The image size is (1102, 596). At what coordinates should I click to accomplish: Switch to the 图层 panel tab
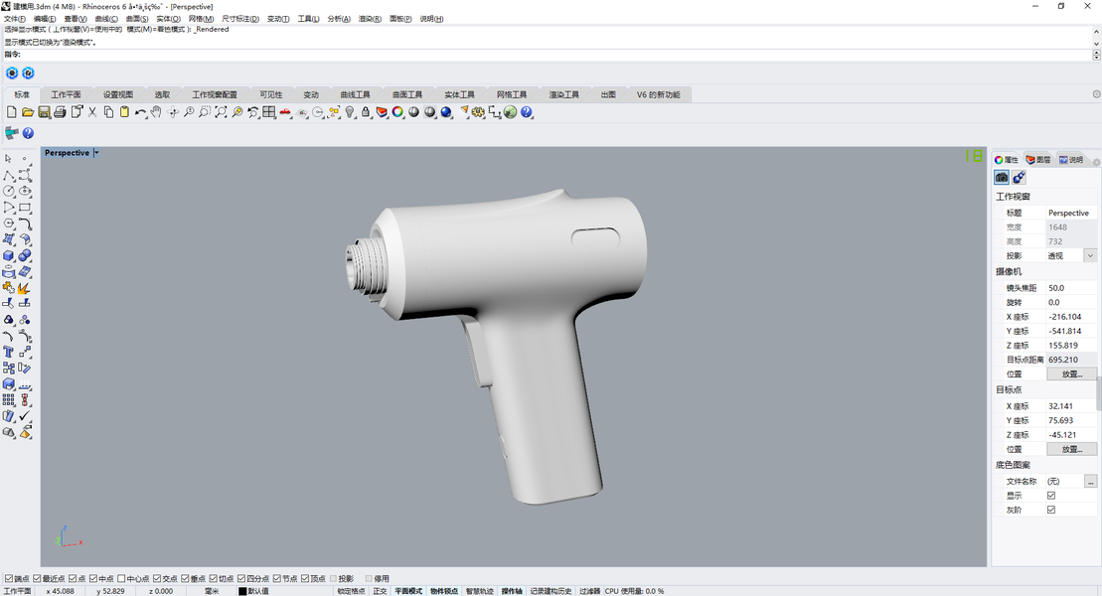(x=1038, y=160)
